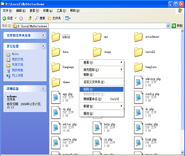
Task: Click the scrollbar down arrow
Action: (182, 153)
